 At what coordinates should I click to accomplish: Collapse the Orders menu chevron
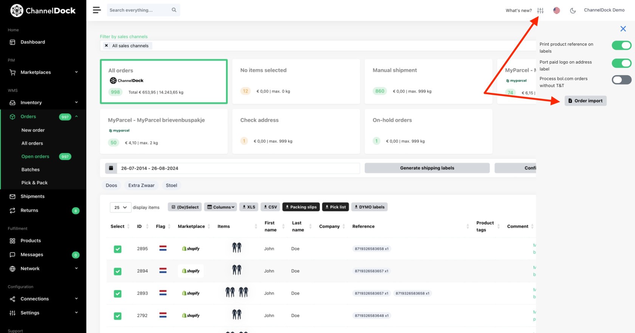[76, 116]
